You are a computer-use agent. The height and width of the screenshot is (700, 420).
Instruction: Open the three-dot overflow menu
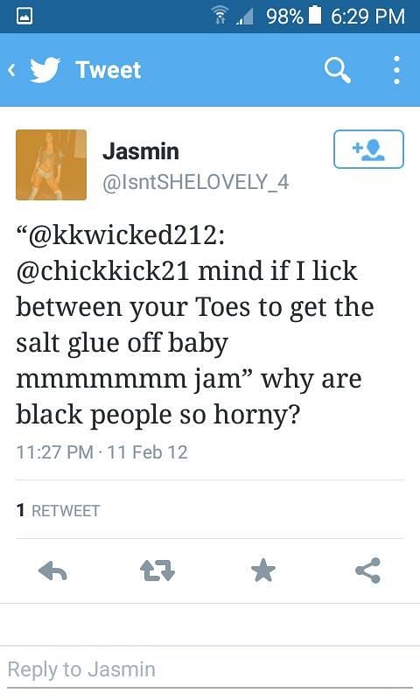tap(396, 70)
